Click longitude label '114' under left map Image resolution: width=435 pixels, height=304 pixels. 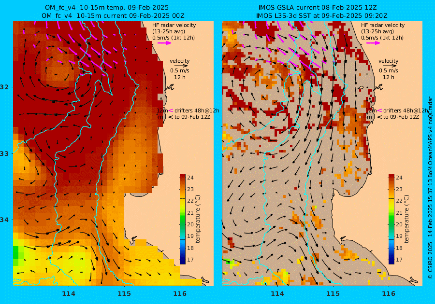pos(69,293)
